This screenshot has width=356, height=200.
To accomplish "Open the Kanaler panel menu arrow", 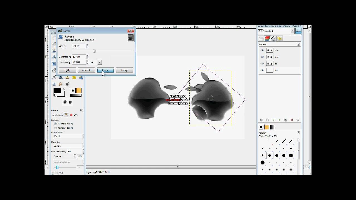I will pos(299,44).
